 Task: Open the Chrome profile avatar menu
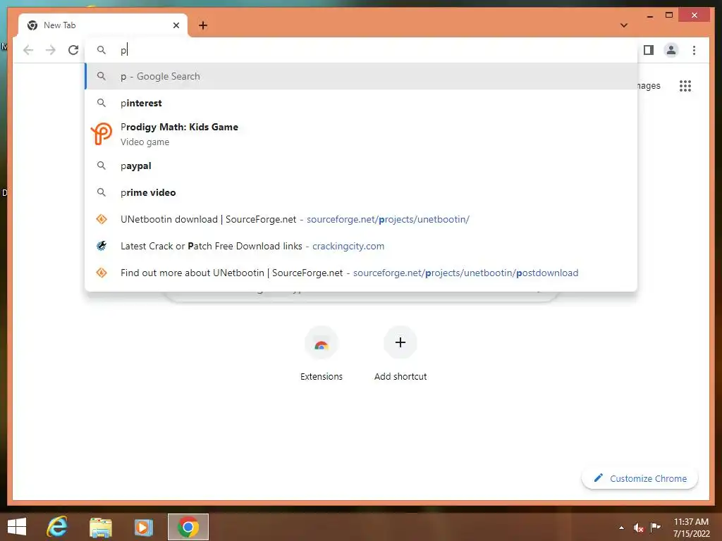tap(671, 50)
